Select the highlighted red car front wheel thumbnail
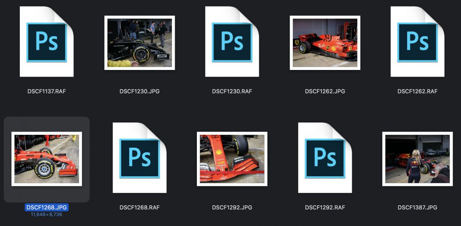The height and width of the screenshot is (226, 461). click(x=47, y=159)
